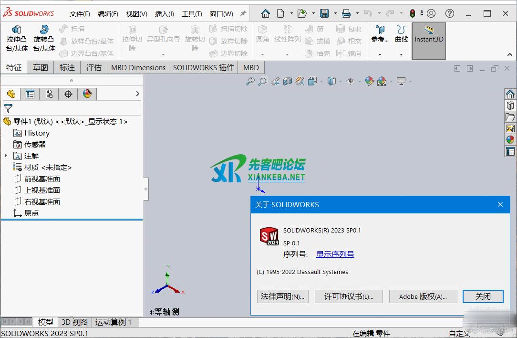Open the ConfigurationManager tab icon
The width and height of the screenshot is (517, 338).
(49, 94)
